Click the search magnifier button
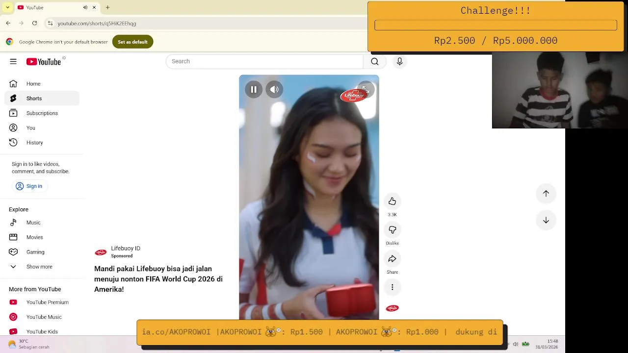This screenshot has width=628, height=353. [374, 61]
